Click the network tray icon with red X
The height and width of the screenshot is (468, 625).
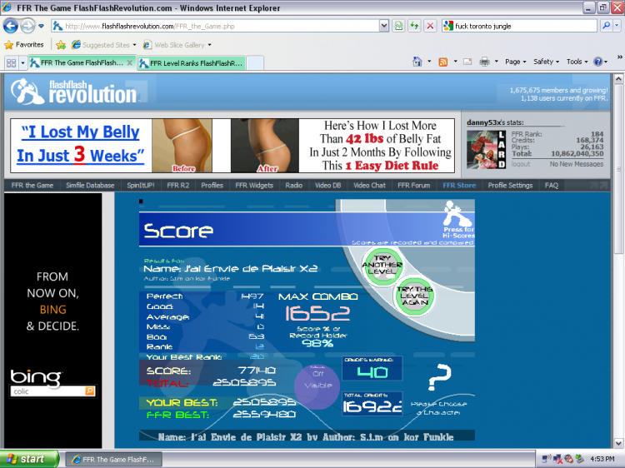(558, 460)
